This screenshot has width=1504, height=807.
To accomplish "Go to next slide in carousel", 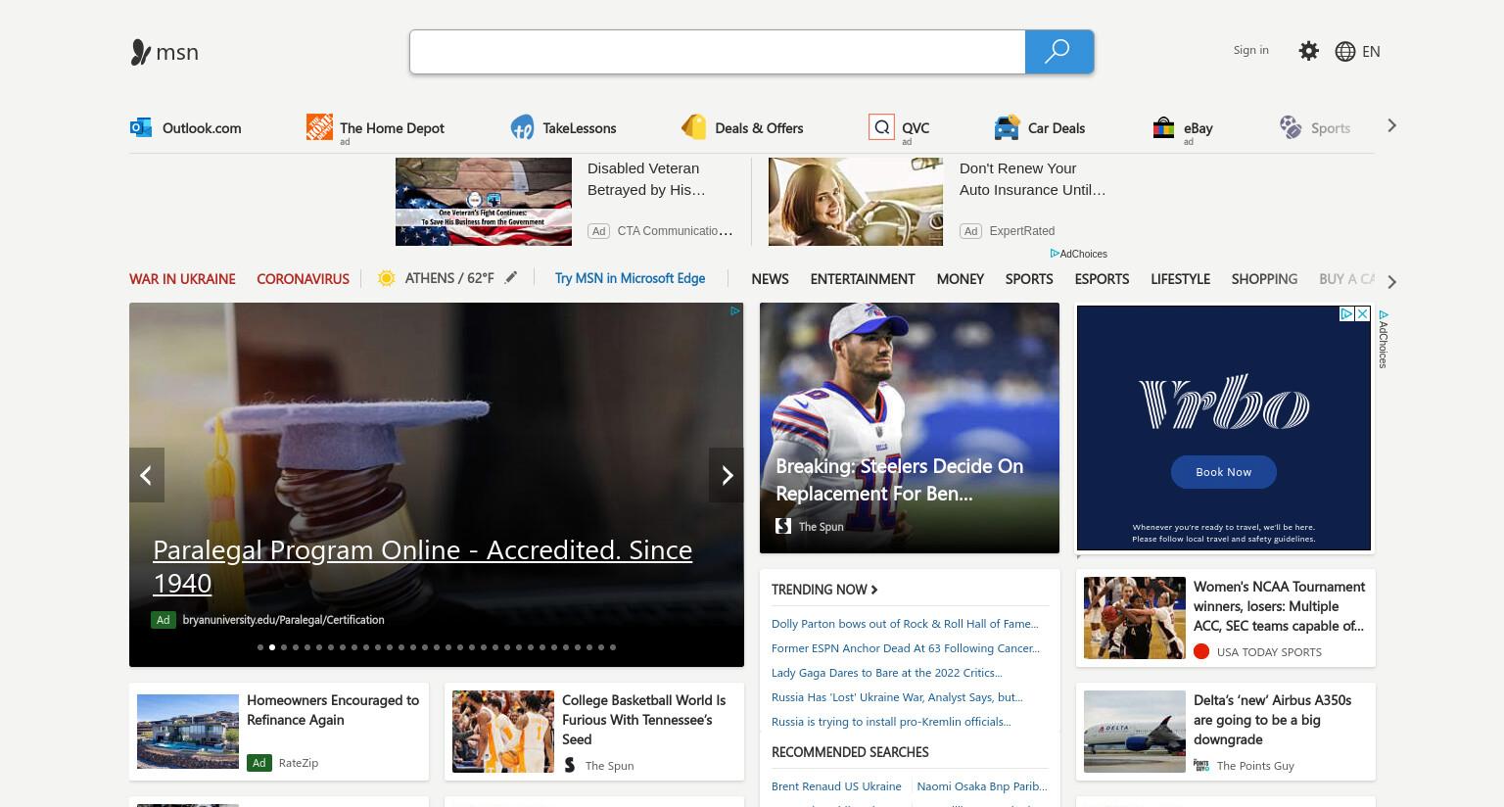I will (x=727, y=475).
